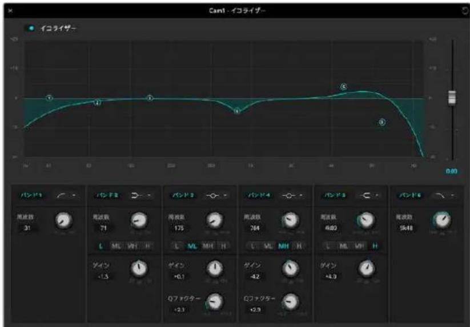
Task: Select band 5 handle on the EQ graph
Action: pos(344,87)
